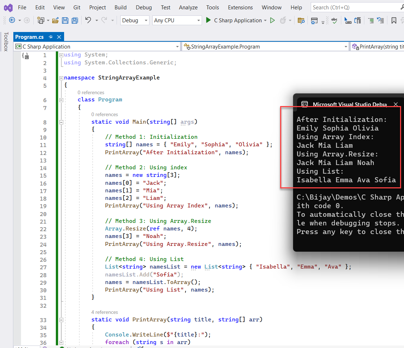Viewport: 404px width, 348px height.
Task: Open the Build menu
Action: coord(121,8)
